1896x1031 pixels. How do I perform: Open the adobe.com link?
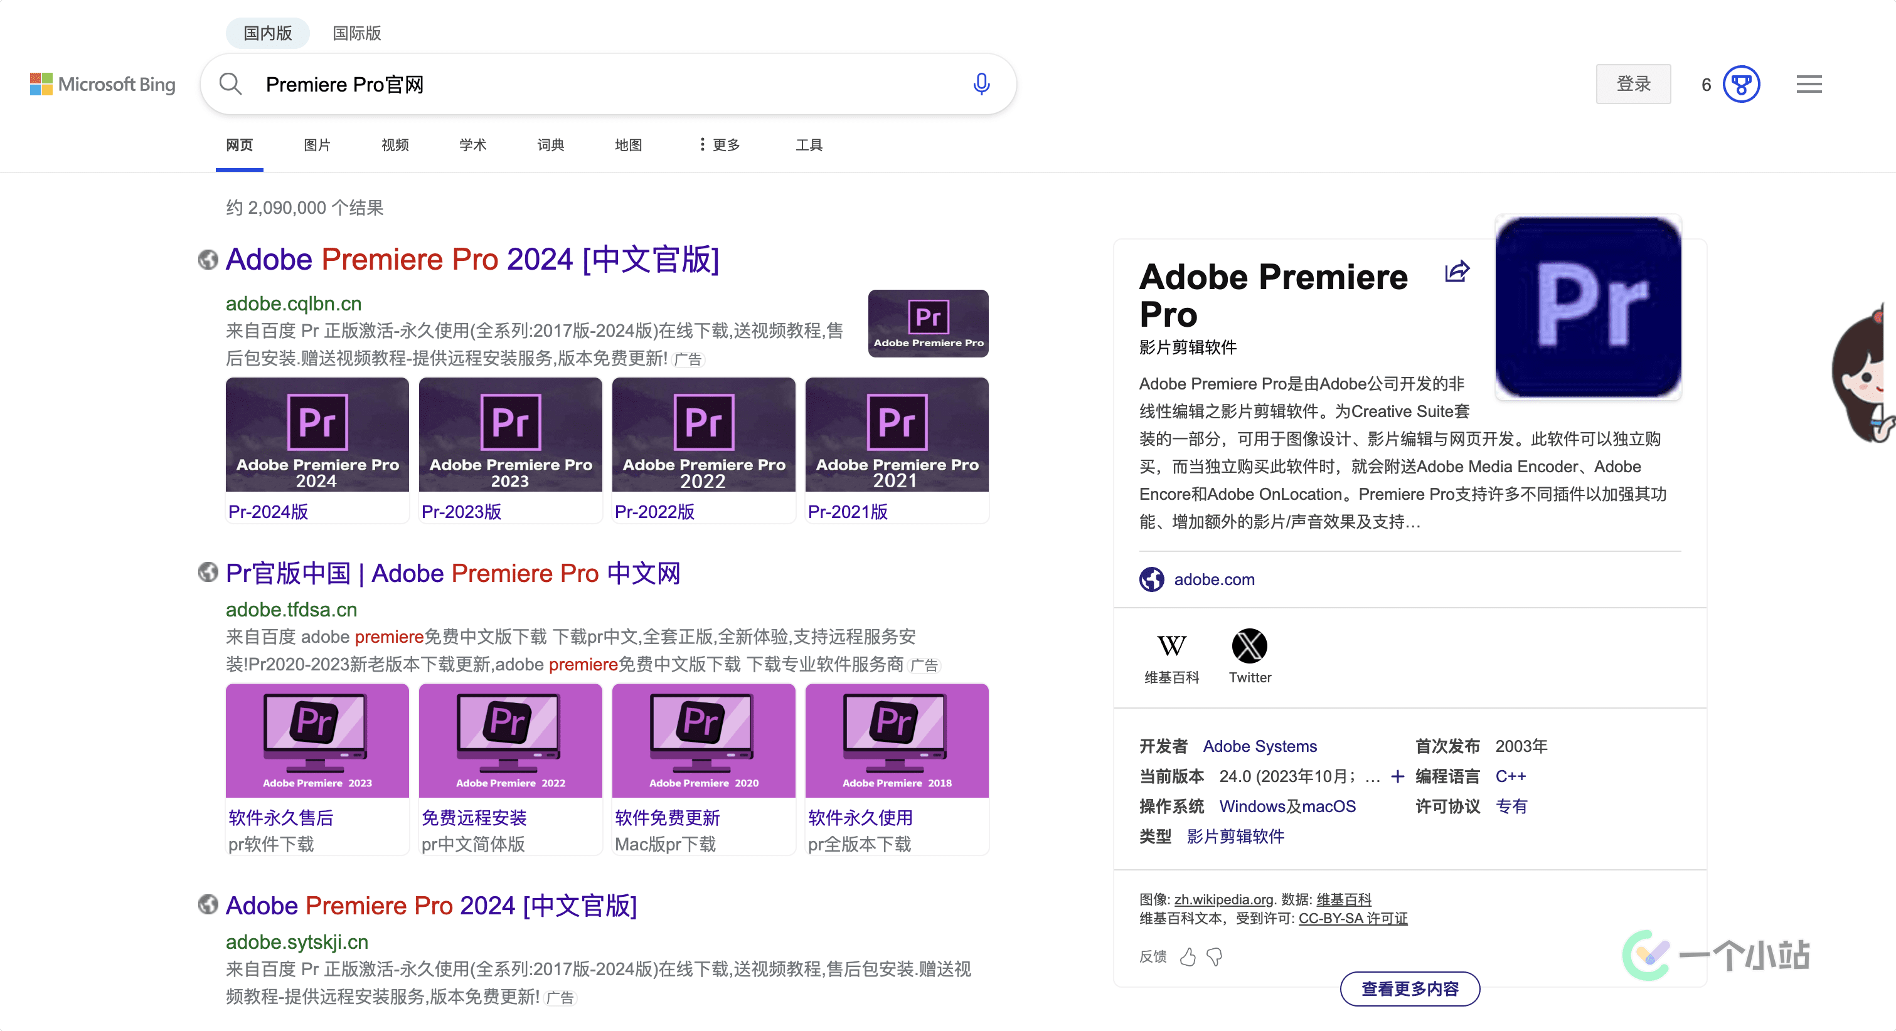pyautogui.click(x=1215, y=579)
